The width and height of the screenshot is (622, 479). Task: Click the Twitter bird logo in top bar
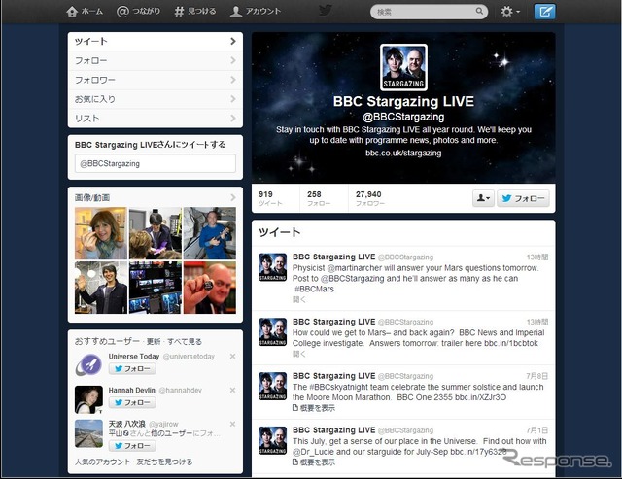point(326,11)
